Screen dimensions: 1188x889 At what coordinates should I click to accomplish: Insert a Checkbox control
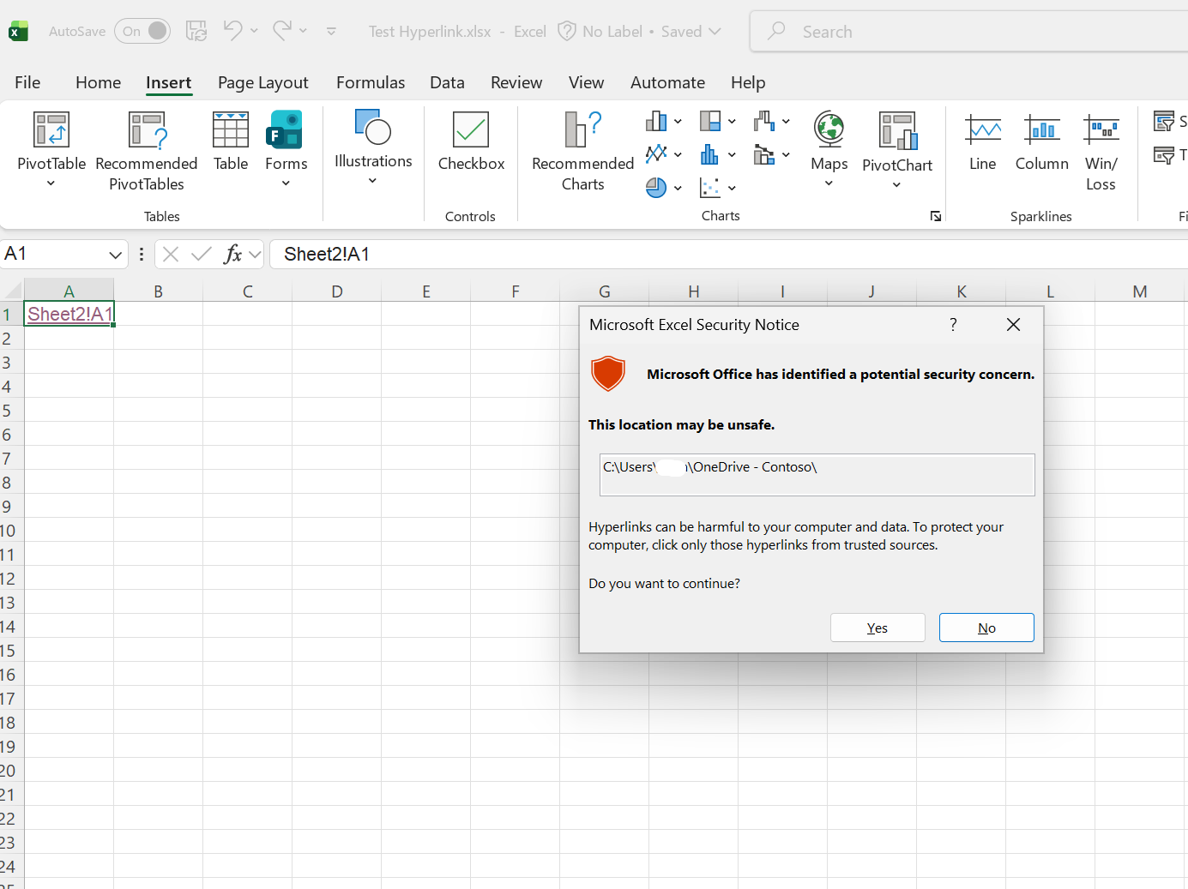(x=471, y=141)
